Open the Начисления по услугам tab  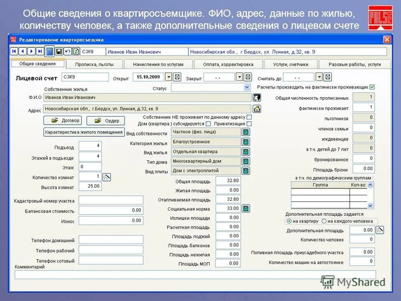(x=158, y=64)
